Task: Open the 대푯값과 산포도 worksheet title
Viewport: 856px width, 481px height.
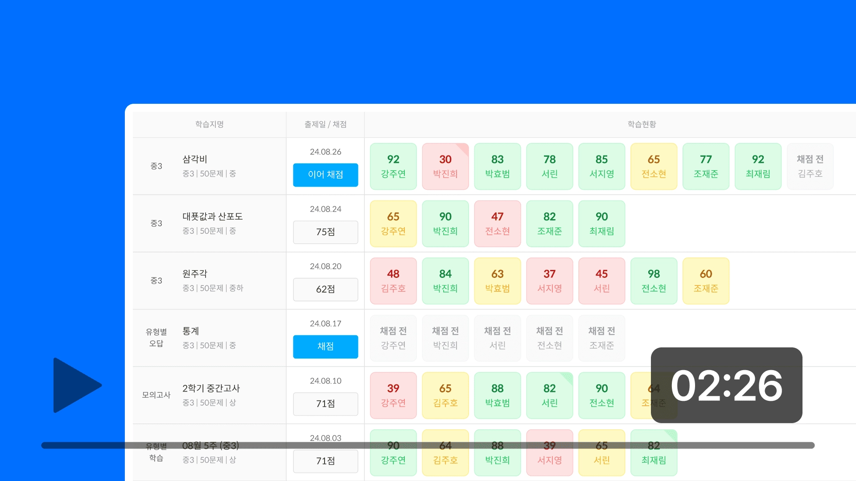Action: click(x=212, y=216)
